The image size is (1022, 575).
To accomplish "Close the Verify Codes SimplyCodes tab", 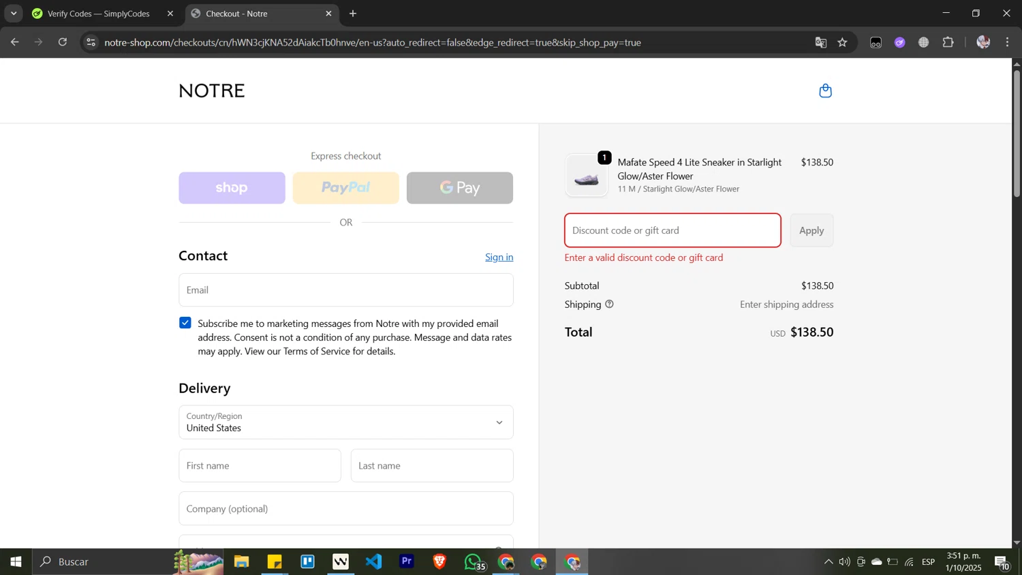I will pos(170,14).
